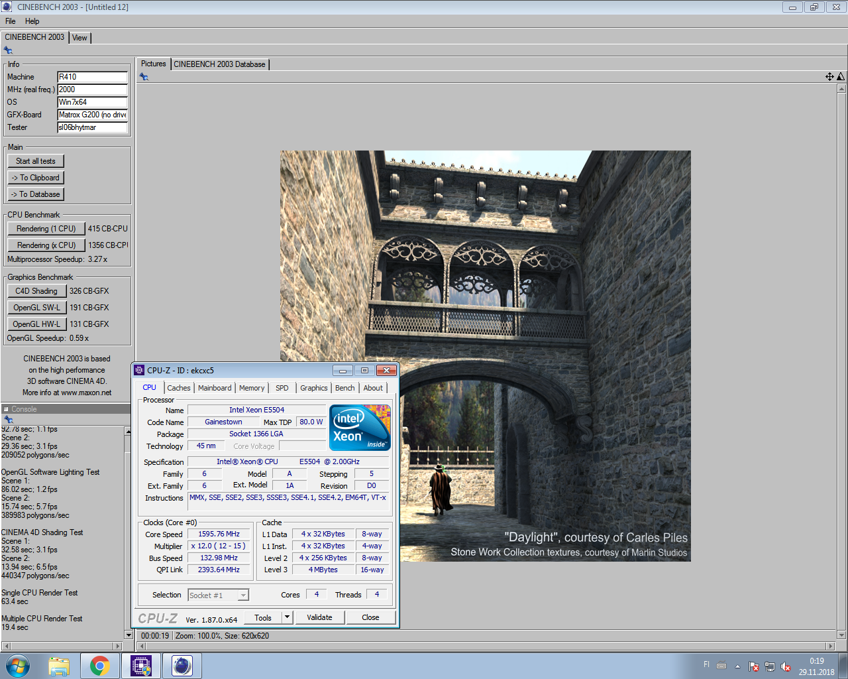848x679 pixels.
Task: Click the Machine field containing R410
Action: pyautogui.click(x=92, y=77)
